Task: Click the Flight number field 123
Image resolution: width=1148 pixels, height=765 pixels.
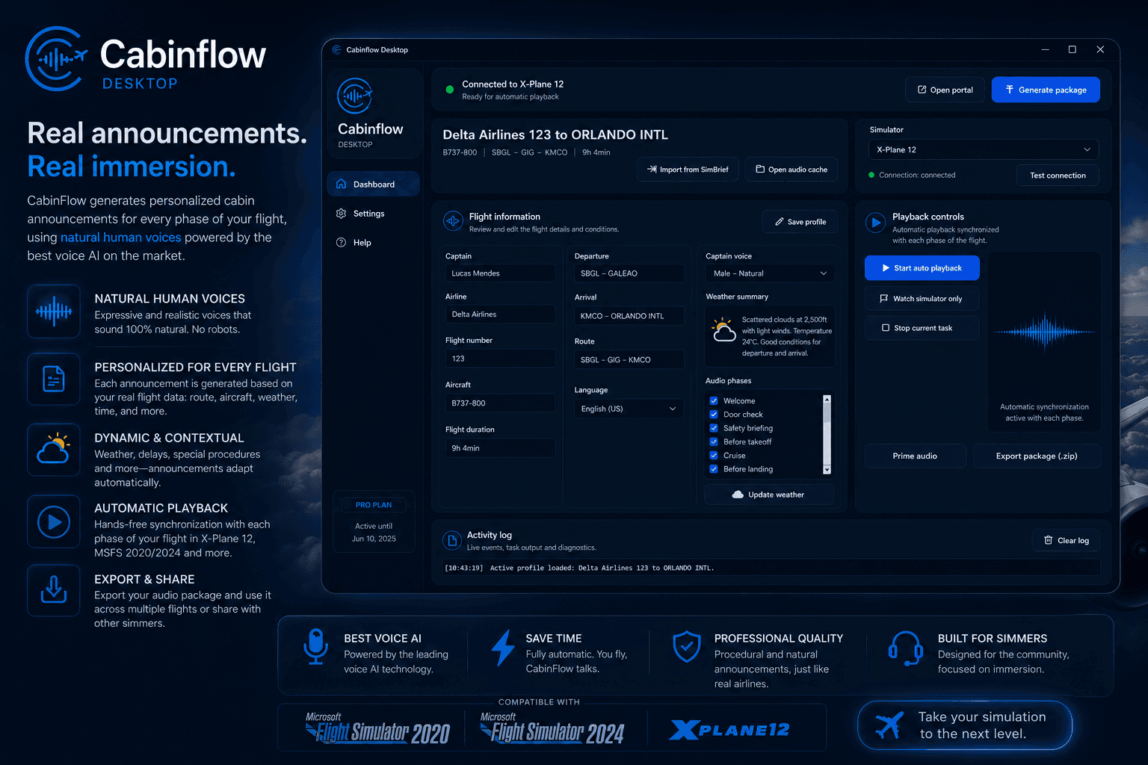Action: click(x=500, y=359)
